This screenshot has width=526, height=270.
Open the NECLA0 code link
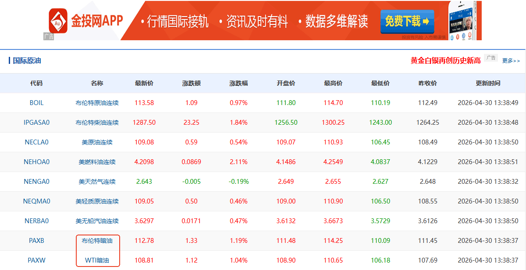(x=37, y=142)
